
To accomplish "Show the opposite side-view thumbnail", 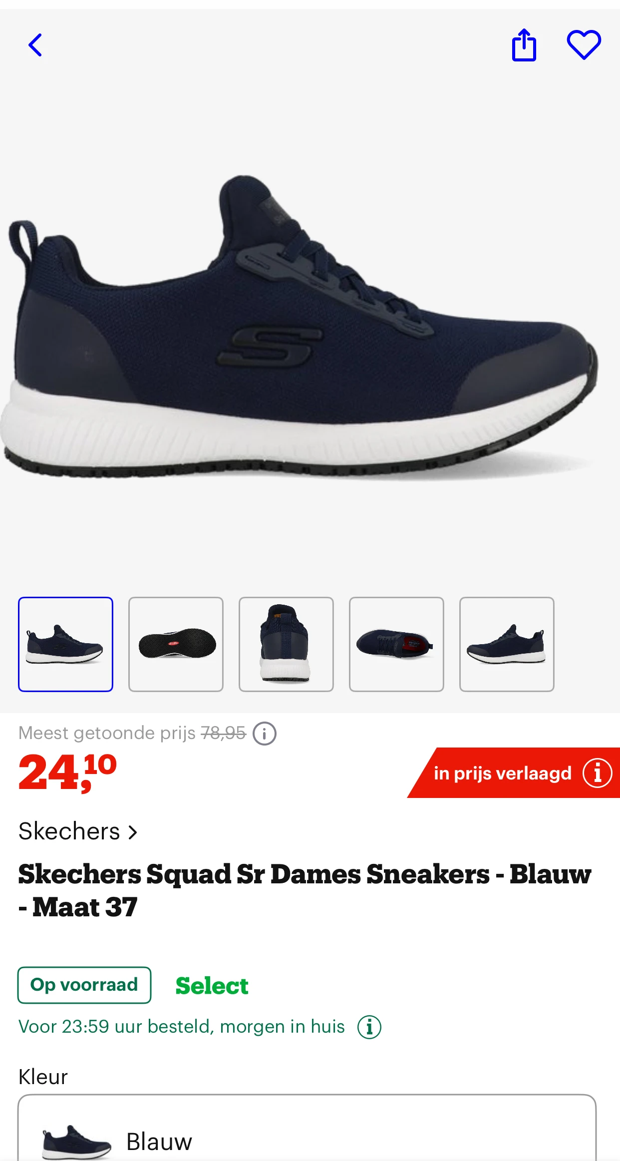I will pos(507,644).
